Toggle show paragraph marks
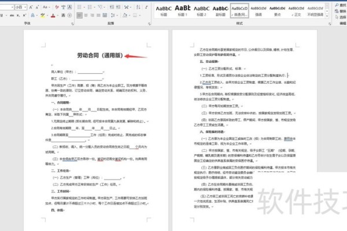 (x=146, y=8)
